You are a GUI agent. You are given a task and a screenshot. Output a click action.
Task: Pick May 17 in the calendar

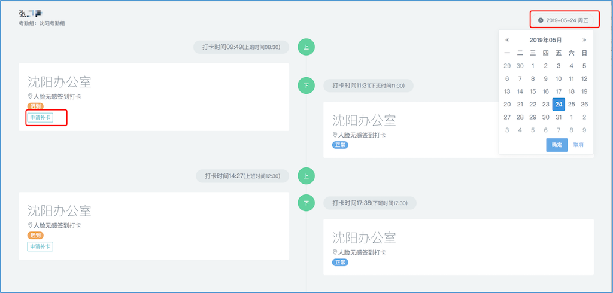(559, 91)
